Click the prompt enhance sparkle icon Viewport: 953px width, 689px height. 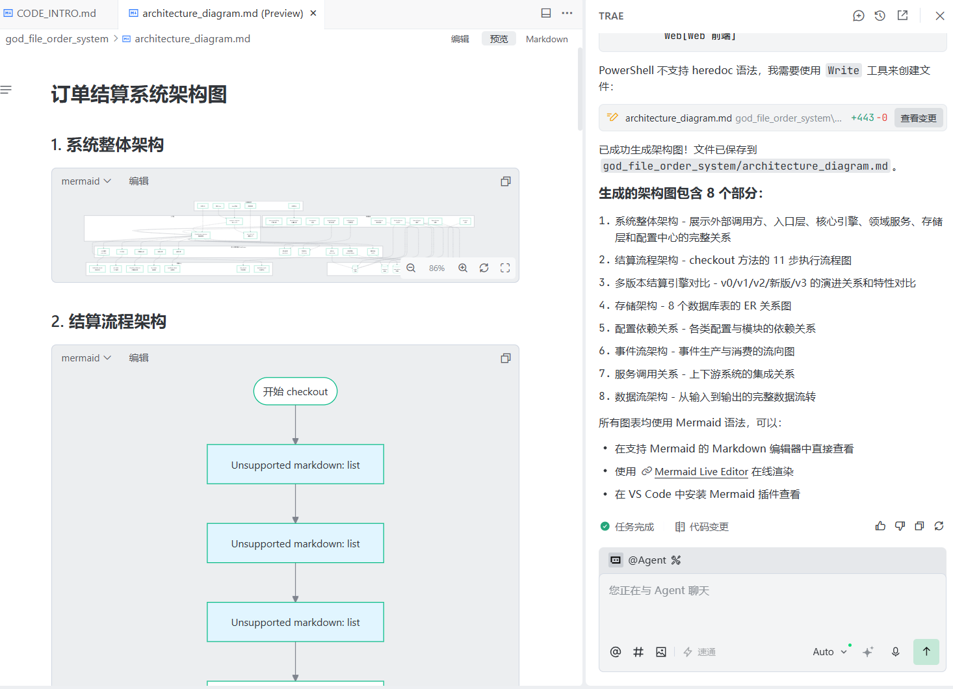[868, 652]
